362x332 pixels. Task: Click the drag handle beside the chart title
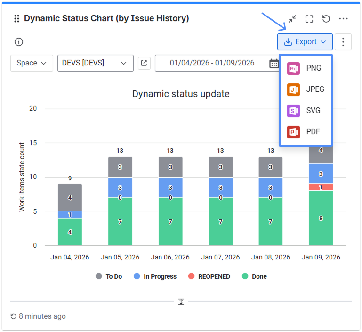pos(16,19)
